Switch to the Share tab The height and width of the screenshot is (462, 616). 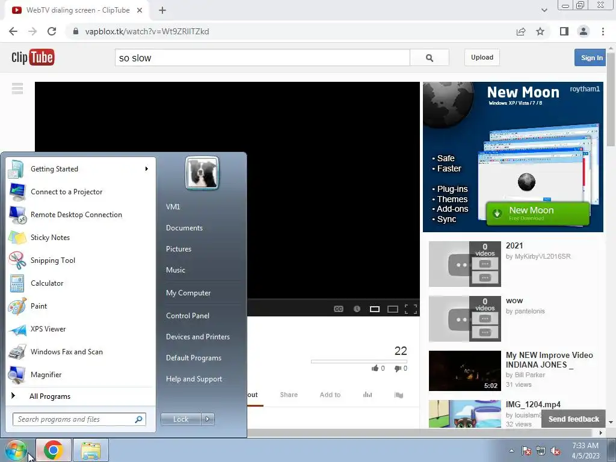pyautogui.click(x=289, y=395)
